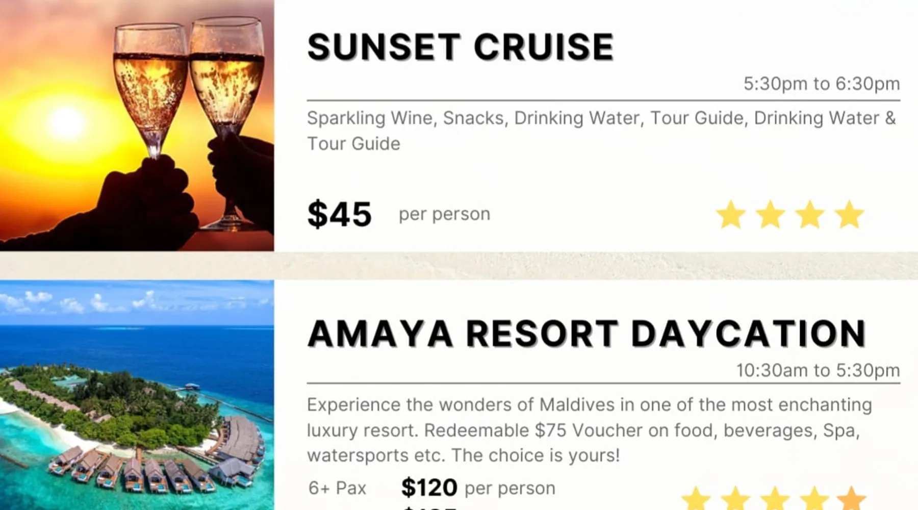Select the $45 price
The height and width of the screenshot is (510, 918).
pyautogui.click(x=340, y=214)
